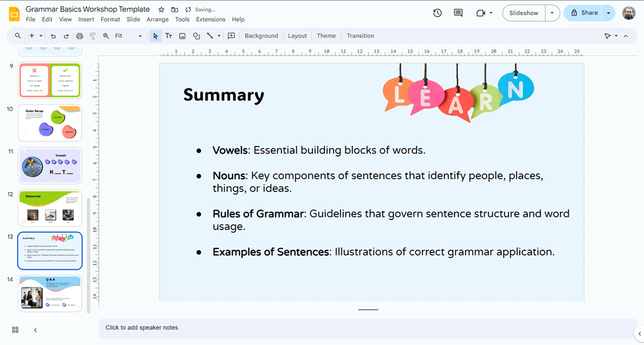Open the Extensions menu
Screen dimensions: 644x345
pyautogui.click(x=211, y=19)
